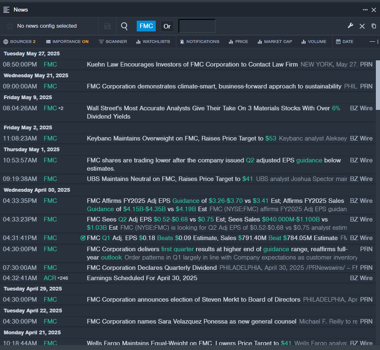
Task: Open the Date filter
Action: [344, 42]
